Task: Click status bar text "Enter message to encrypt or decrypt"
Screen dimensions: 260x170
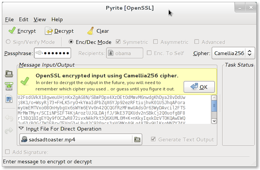Action: pos(48,161)
